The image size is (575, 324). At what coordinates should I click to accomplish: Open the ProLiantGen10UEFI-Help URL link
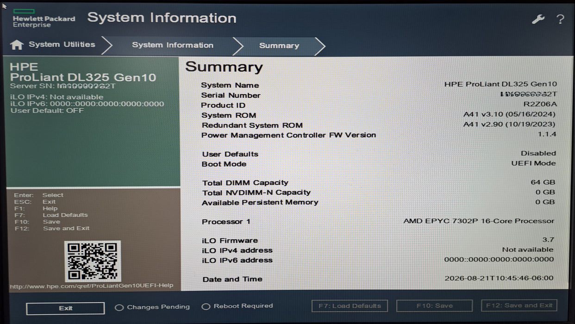pyautogui.click(x=92, y=286)
